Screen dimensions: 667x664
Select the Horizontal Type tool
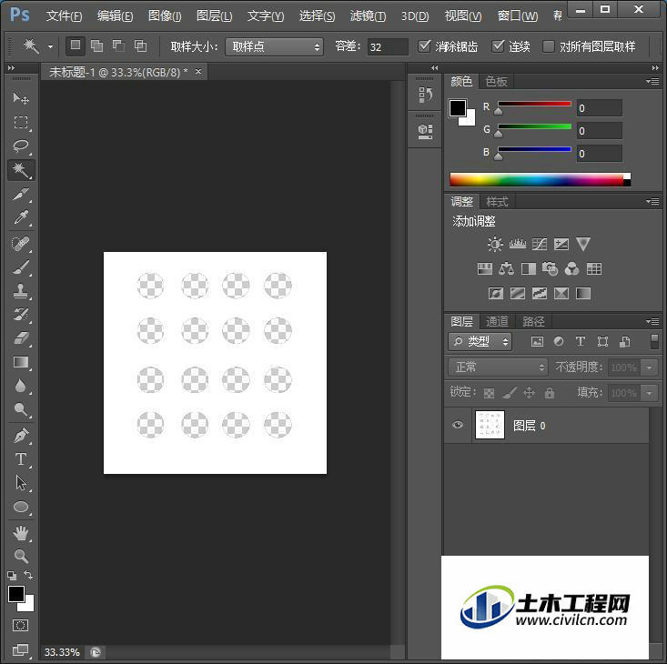[20, 459]
